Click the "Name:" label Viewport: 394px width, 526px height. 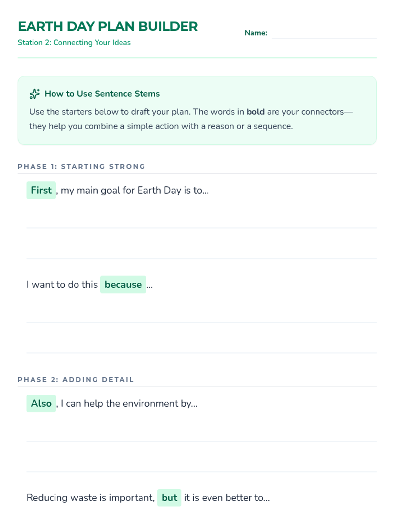256,33
